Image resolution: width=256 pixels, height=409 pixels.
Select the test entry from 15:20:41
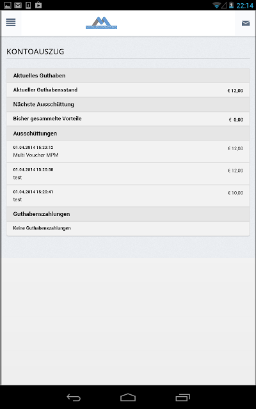(x=128, y=196)
